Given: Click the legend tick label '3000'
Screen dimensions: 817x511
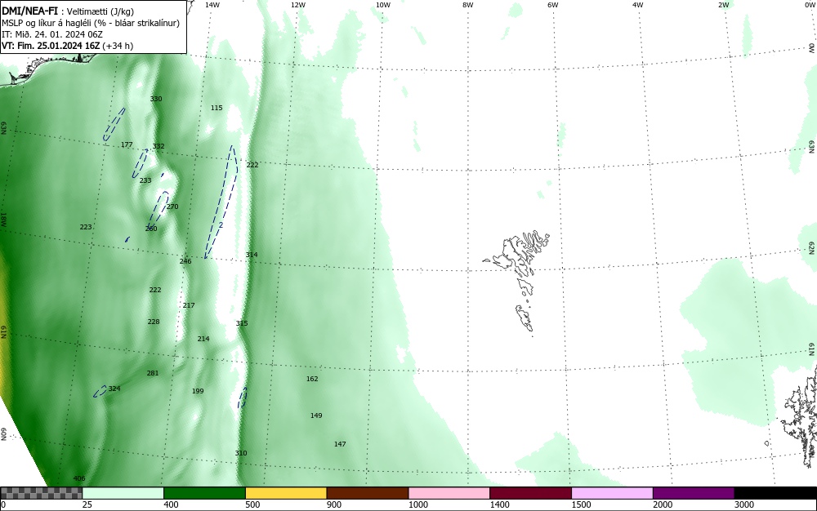Looking at the screenshot, I should pos(744,504).
